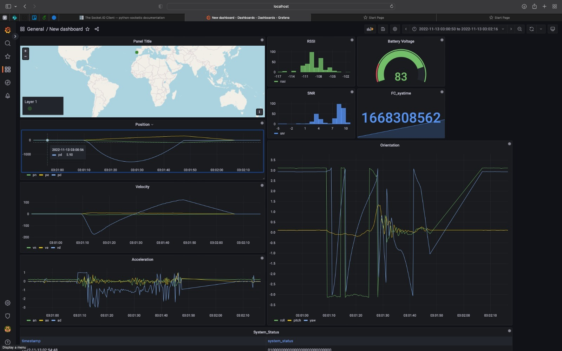
Task: Open the Explore compass icon
Action: (7, 83)
